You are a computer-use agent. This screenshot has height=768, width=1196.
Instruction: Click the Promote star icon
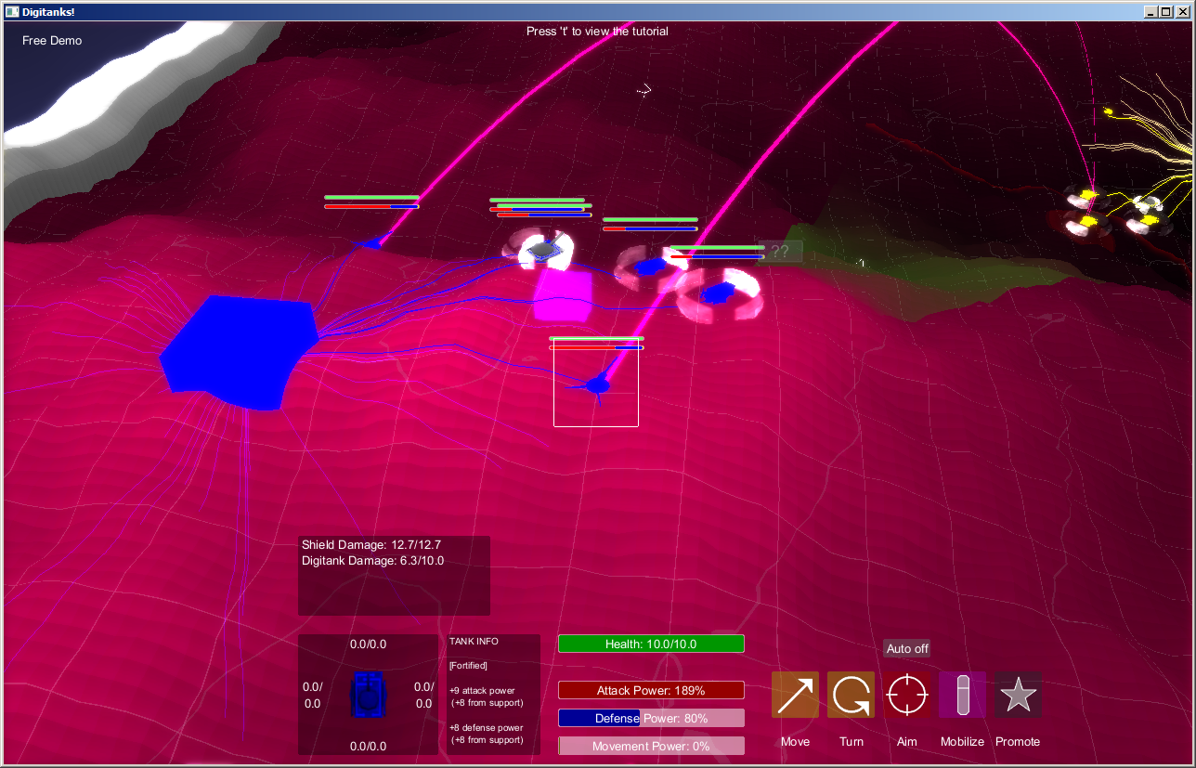[1018, 695]
